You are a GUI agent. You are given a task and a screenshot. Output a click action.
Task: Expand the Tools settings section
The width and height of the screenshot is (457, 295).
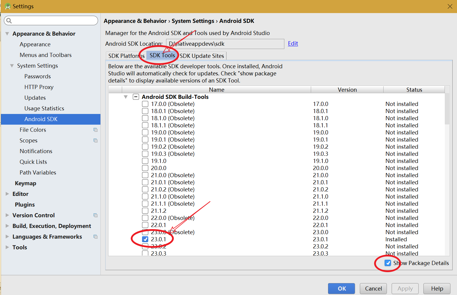7,247
